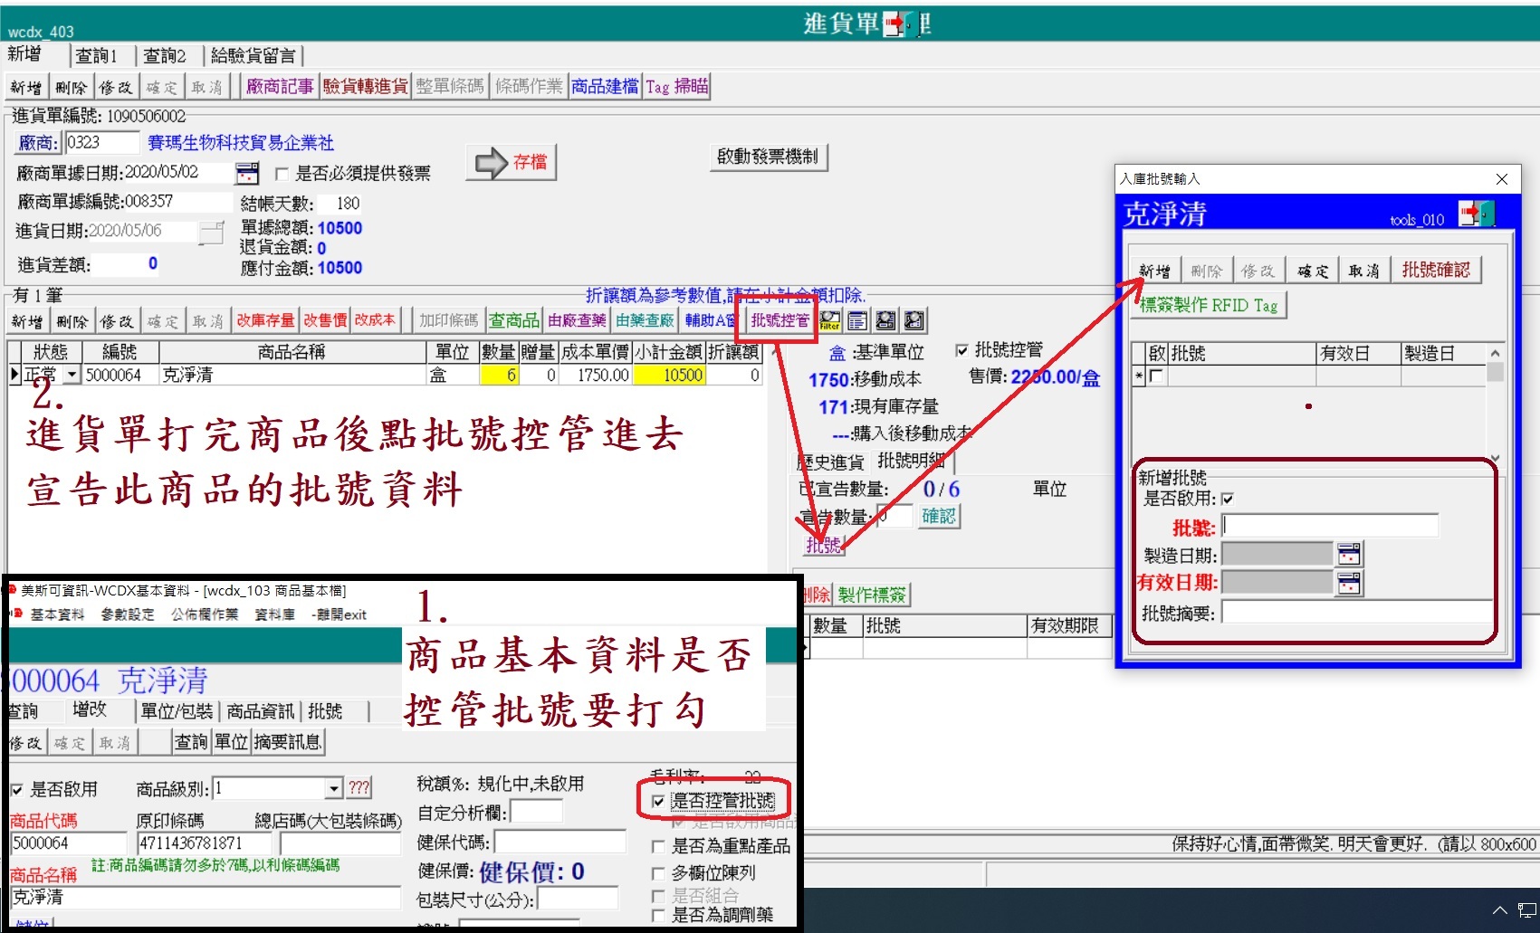This screenshot has height=933, width=1540.
Task: Toggle the 是否控管批號 checkbox
Action: pos(658,801)
